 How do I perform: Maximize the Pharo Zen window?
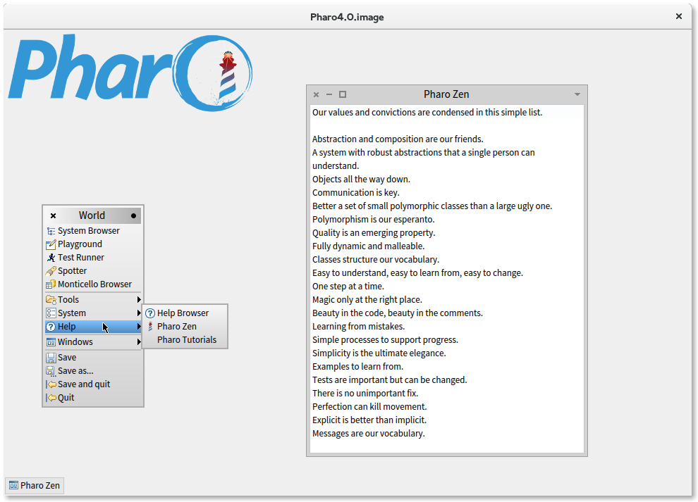point(343,94)
